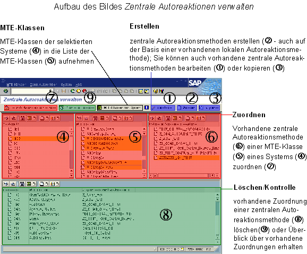The height and width of the screenshot is (254, 307).
Task: Click Layout icon in methods list toolbar
Action: (x=200, y=118)
